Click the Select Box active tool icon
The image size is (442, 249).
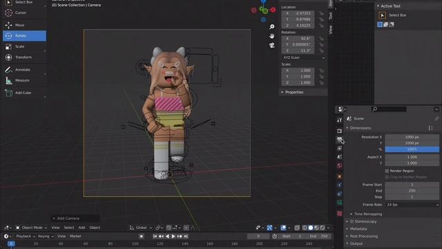pyautogui.click(x=382, y=15)
